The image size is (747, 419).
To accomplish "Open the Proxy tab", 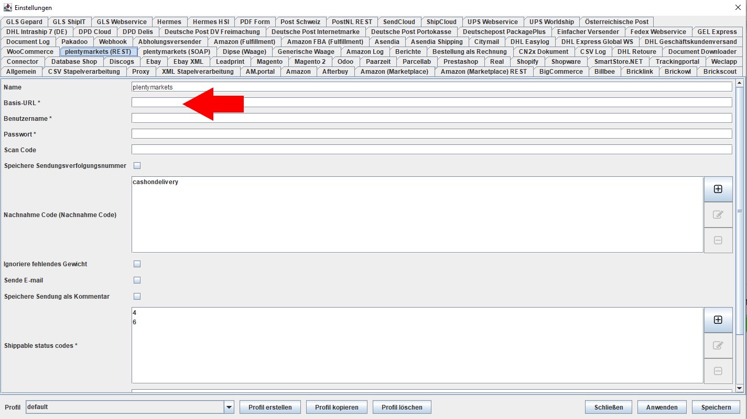I will [141, 72].
